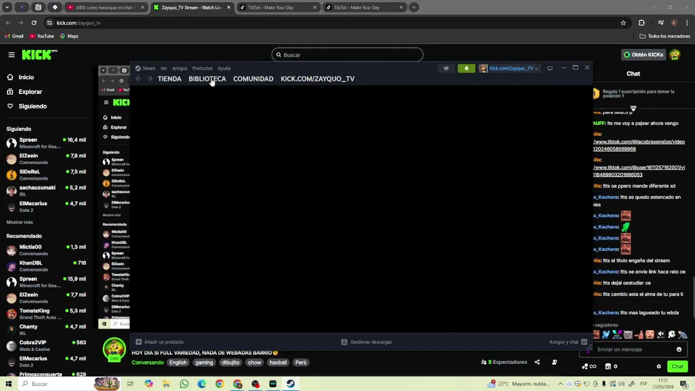Open the TikTok jacobraxeneize video link in chat
The height and width of the screenshot is (391, 695).
(639, 145)
